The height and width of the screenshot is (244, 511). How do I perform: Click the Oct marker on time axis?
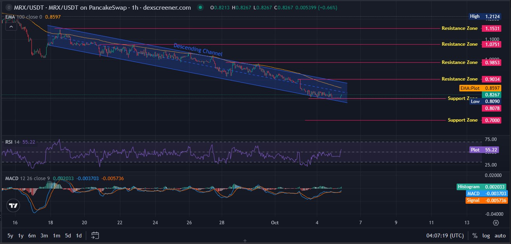(x=275, y=223)
